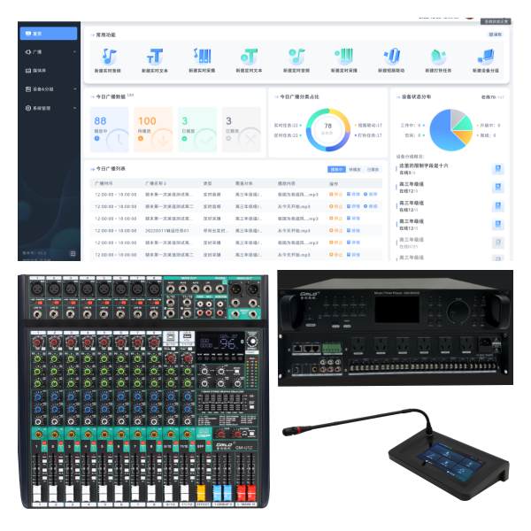This screenshot has width=531, height=531.
Task: Open the blue double-T real-time text icon
Action: coord(155,57)
